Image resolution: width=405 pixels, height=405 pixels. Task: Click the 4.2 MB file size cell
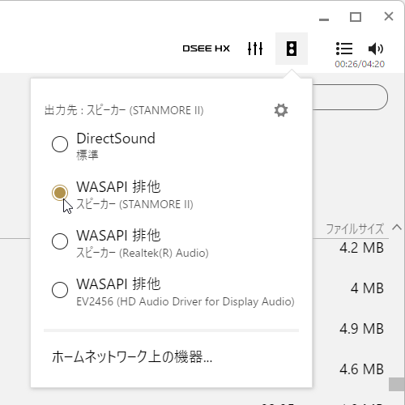[361, 248]
